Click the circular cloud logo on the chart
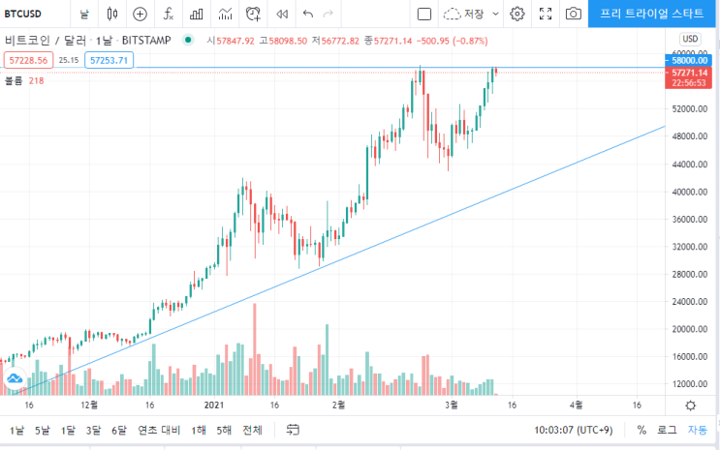 coord(15,379)
